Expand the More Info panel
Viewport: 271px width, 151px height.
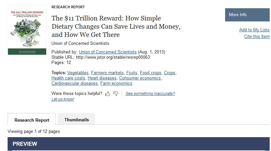[x=247, y=15]
